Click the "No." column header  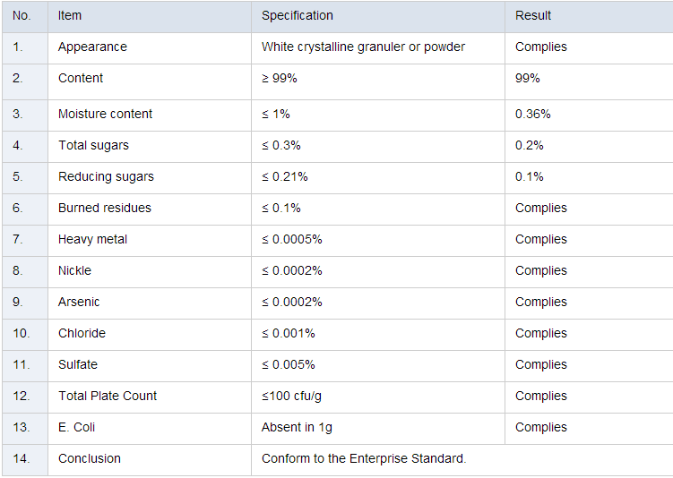click(x=22, y=15)
